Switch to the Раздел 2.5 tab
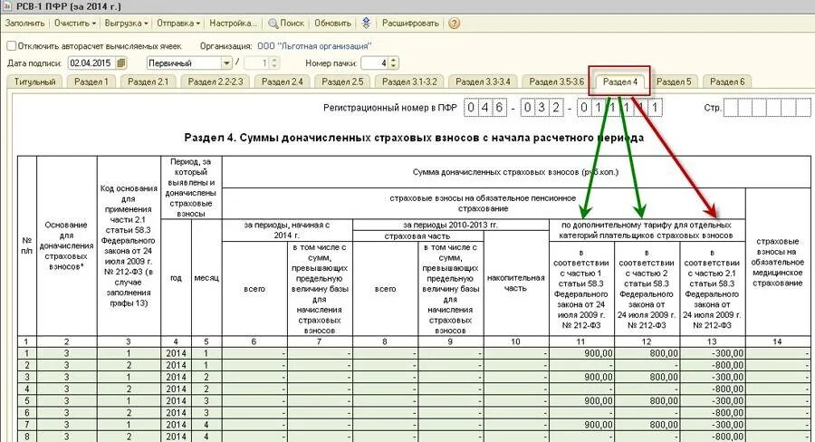Viewport: 815px width, 442px height. pyautogui.click(x=342, y=82)
